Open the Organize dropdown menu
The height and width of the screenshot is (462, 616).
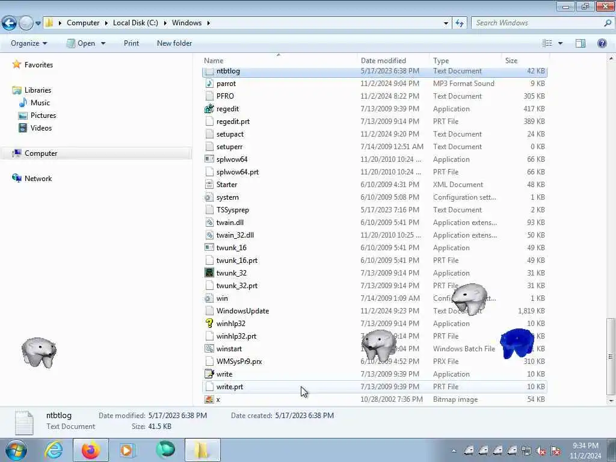coord(29,43)
